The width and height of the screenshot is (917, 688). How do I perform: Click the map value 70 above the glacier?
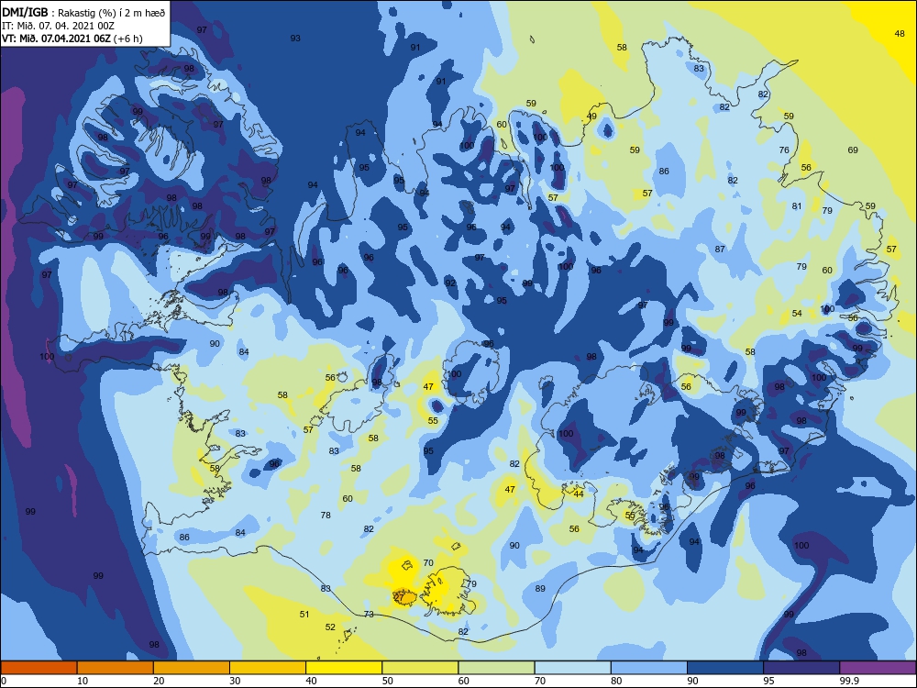(x=428, y=562)
